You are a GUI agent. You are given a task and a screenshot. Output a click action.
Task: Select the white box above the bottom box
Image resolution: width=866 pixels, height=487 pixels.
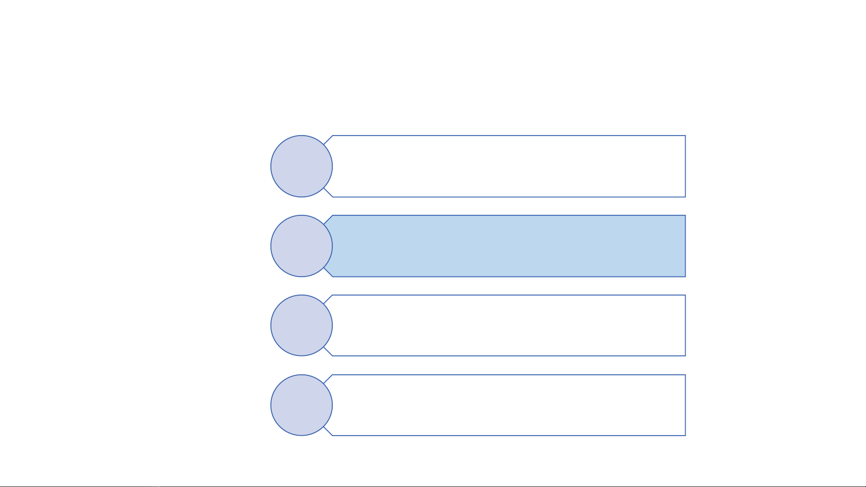click(509, 325)
